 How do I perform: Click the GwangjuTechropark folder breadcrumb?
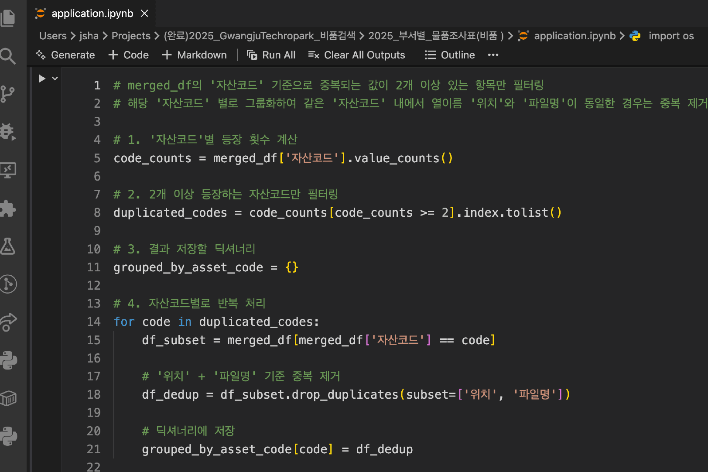[x=260, y=36]
